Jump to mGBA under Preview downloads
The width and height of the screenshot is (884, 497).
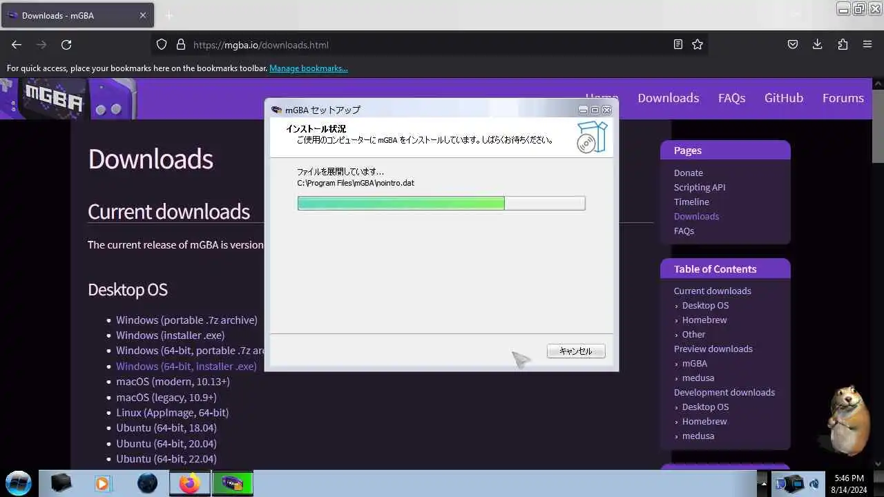click(x=695, y=363)
